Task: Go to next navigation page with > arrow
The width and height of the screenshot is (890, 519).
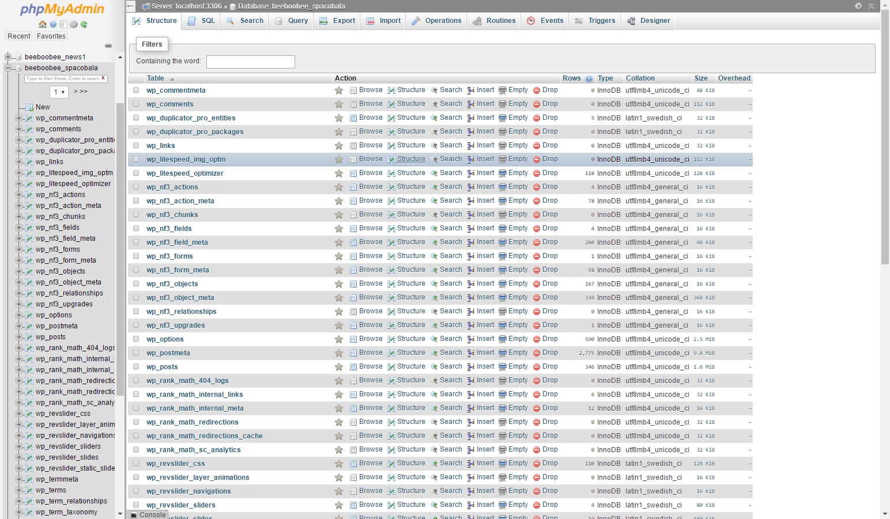Action: (76, 92)
